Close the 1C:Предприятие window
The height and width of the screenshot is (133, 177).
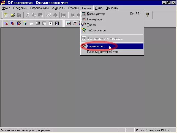pyautogui.click(x=173, y=2)
